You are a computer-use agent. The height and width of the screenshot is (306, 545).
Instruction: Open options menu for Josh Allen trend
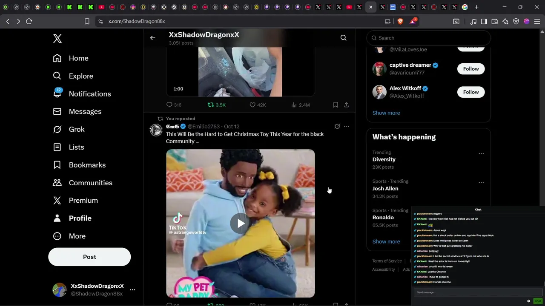[481, 182]
